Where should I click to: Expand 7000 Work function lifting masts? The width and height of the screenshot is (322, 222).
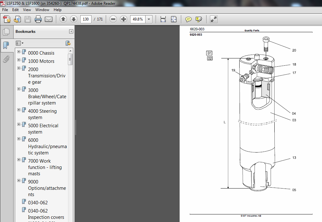point(19,159)
